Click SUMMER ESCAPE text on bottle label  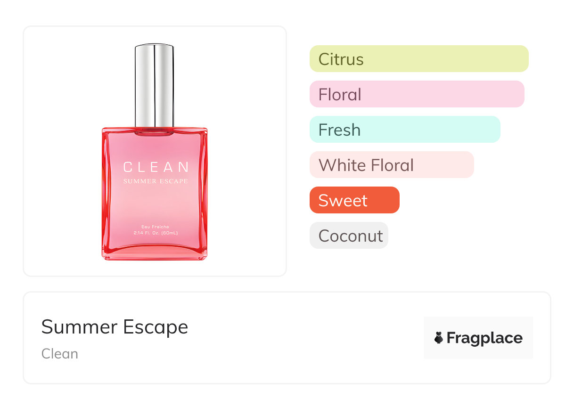point(156,181)
